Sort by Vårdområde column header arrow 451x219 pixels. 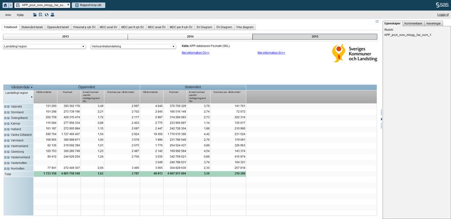(x=32, y=87)
